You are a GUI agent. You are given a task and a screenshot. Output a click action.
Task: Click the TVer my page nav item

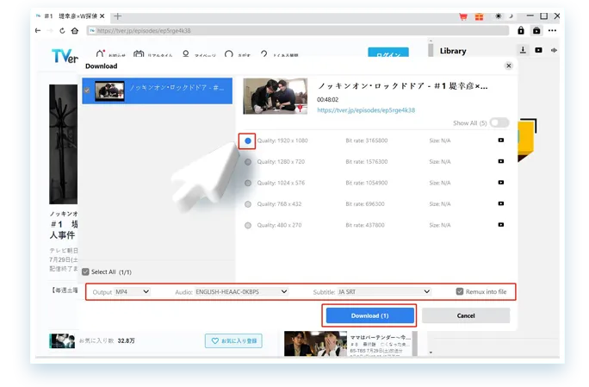coord(199,54)
